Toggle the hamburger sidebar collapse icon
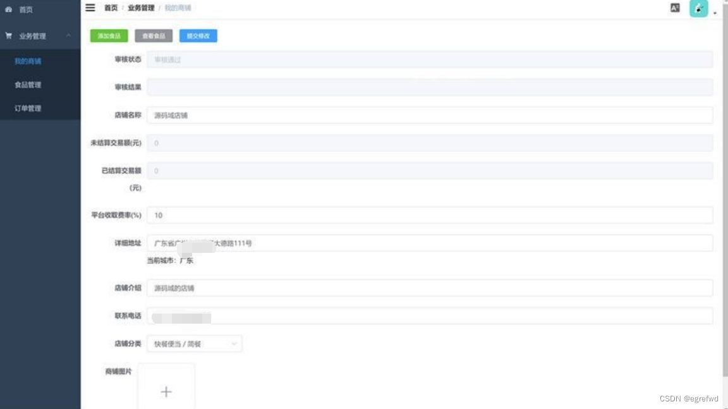 [x=90, y=8]
